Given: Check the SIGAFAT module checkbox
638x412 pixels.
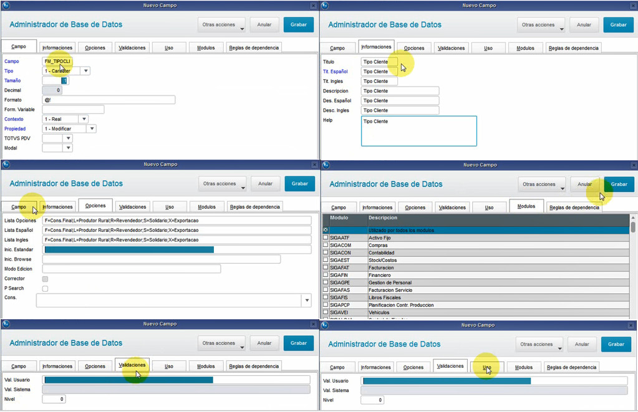Looking at the screenshot, I should 326,267.
